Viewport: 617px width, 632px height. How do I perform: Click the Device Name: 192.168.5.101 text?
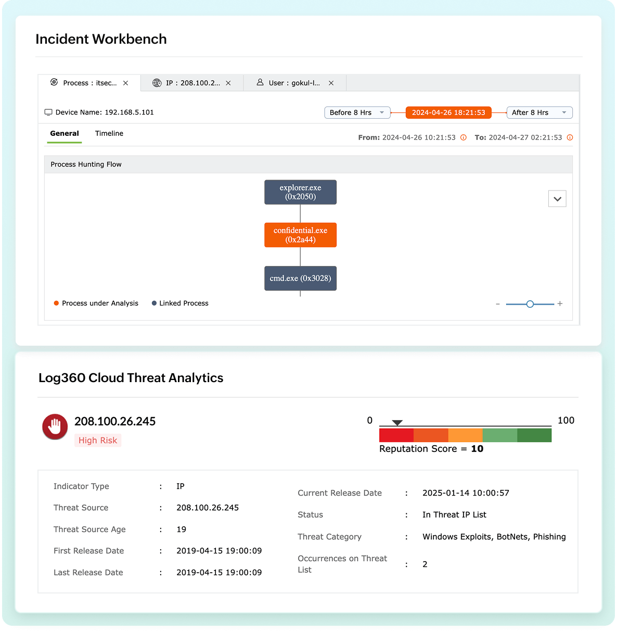[105, 112]
